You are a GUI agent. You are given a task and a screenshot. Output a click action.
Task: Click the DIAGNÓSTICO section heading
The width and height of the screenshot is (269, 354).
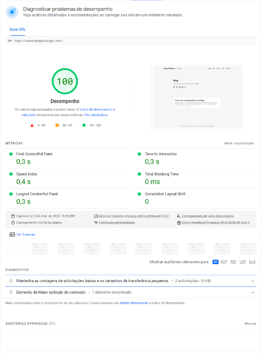click(x=17, y=270)
